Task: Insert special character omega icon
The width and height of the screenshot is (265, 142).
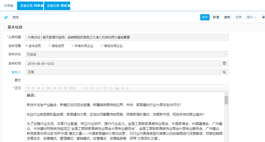Action: (127, 88)
